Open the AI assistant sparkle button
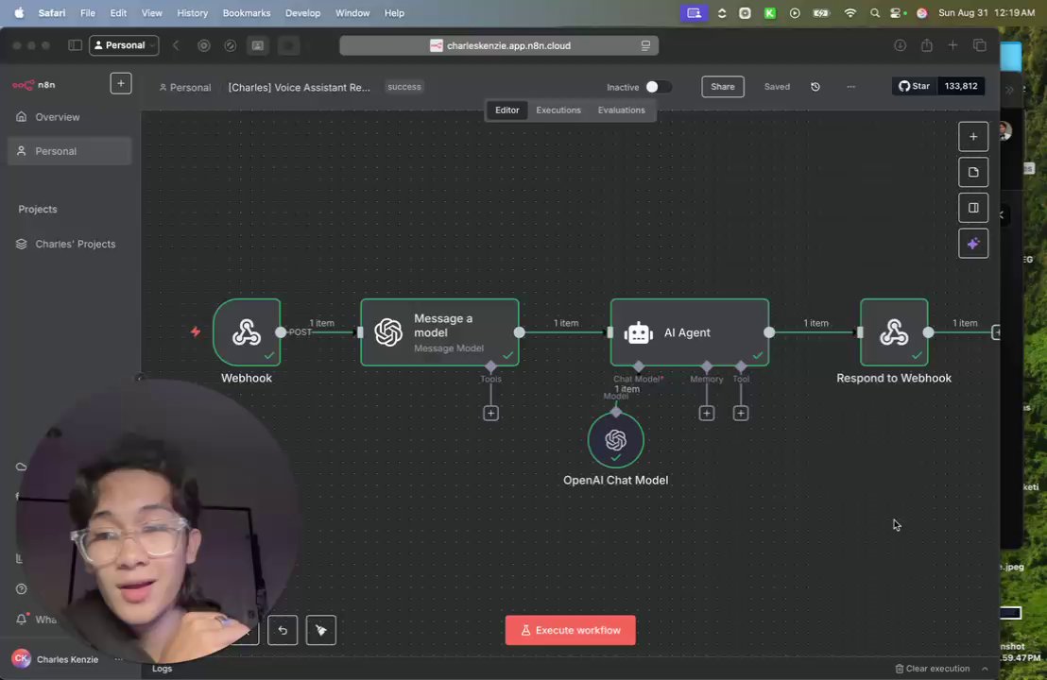The height and width of the screenshot is (680, 1047). (973, 244)
